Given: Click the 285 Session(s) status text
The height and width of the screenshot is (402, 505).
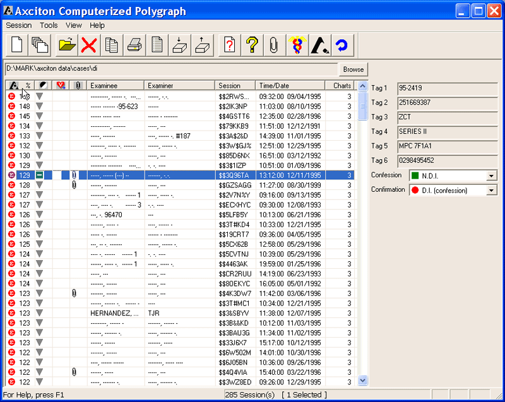Looking at the screenshot, I should point(250,394).
